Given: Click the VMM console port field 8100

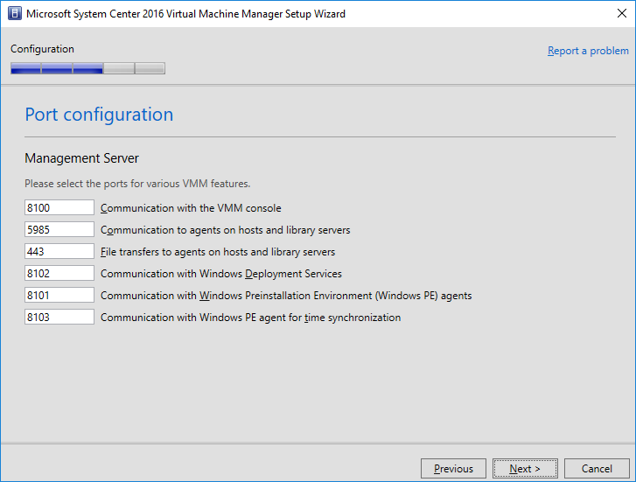Looking at the screenshot, I should (x=59, y=207).
